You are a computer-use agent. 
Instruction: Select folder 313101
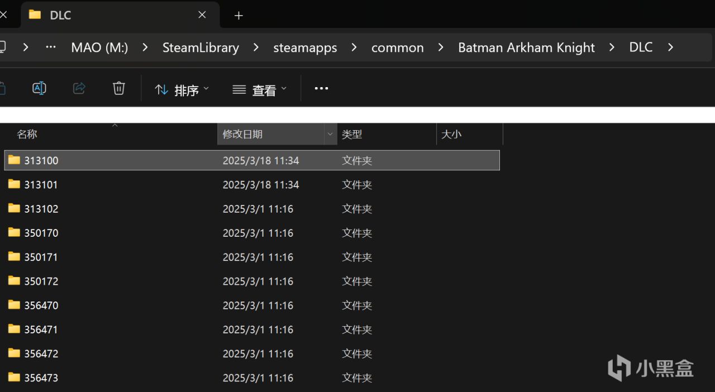[252, 184]
